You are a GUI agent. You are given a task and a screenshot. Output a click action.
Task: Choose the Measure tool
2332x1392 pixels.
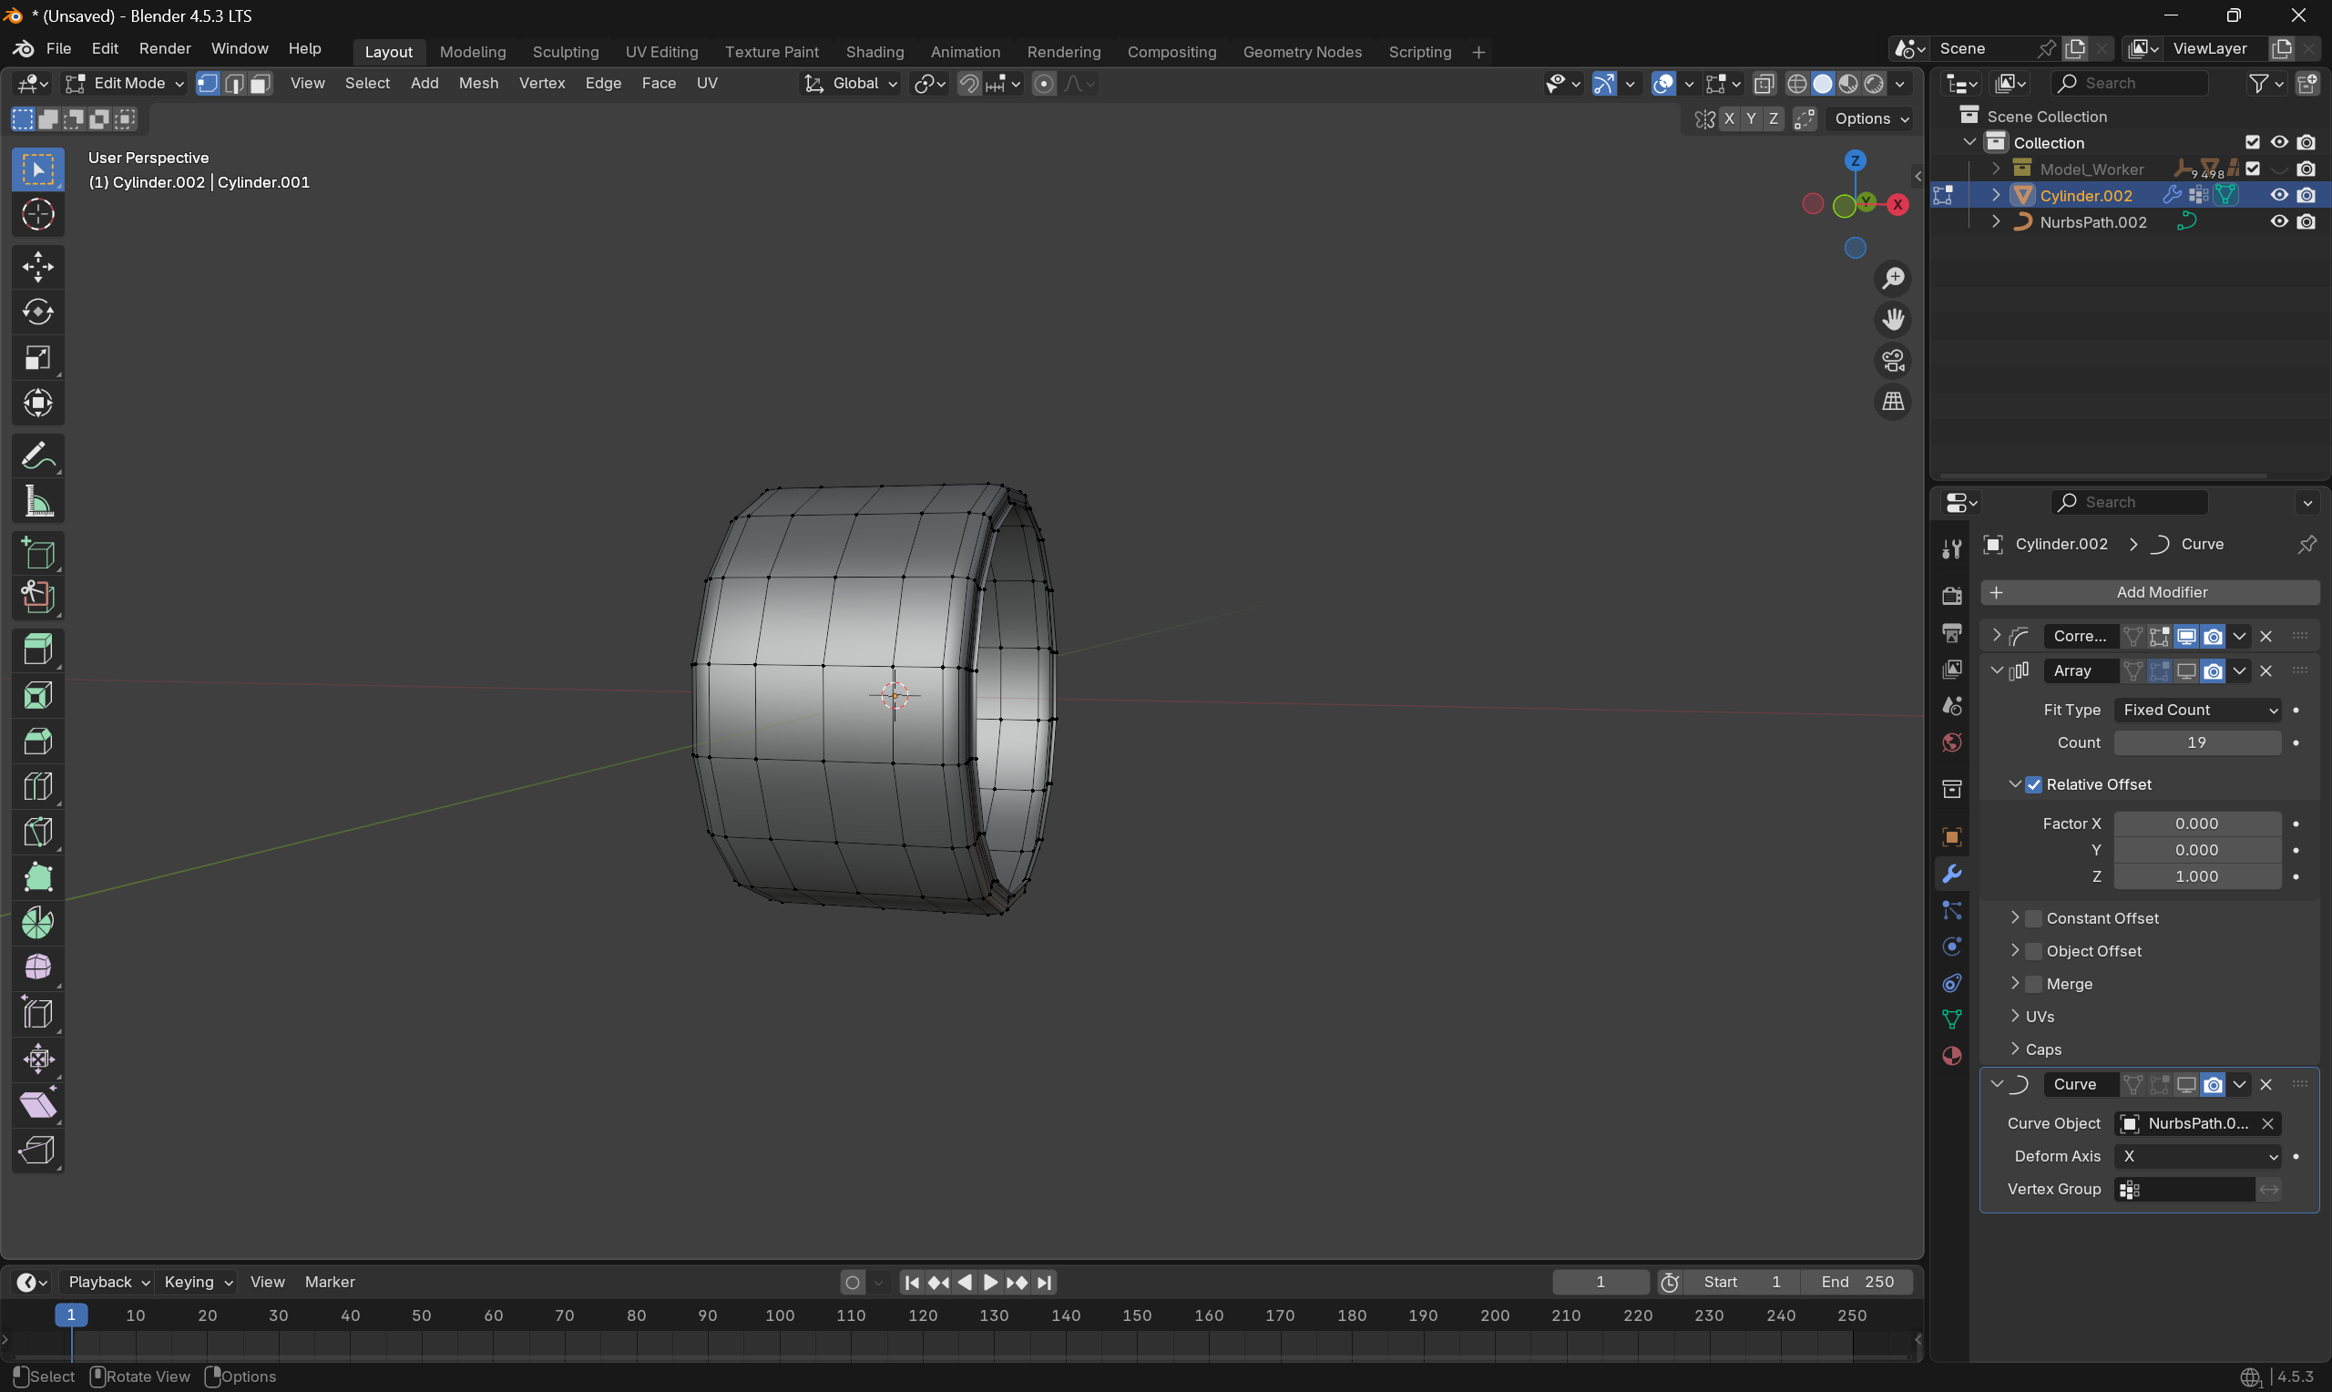37,503
